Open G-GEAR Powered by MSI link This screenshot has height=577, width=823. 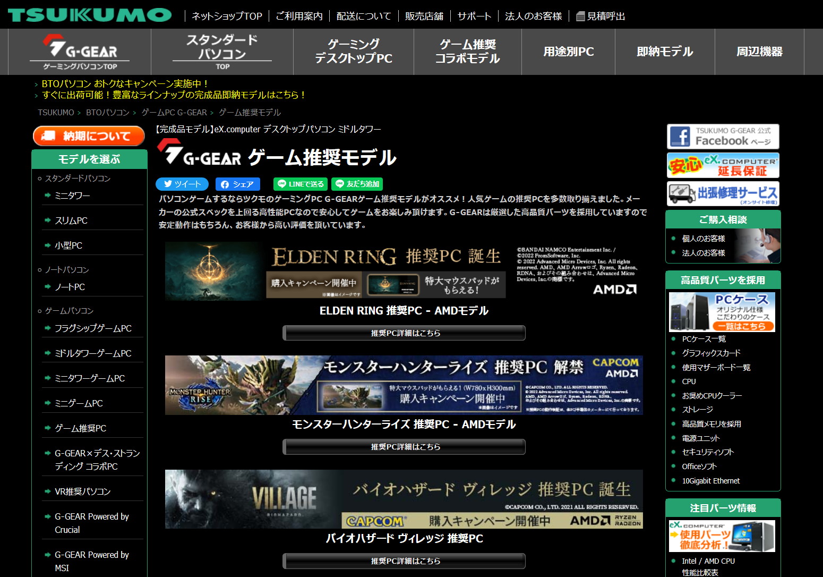pos(92,561)
